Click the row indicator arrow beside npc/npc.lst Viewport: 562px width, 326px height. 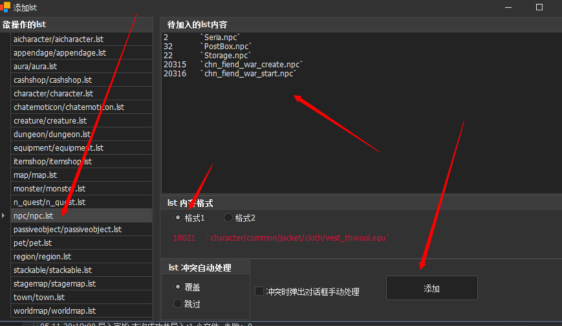pos(5,215)
